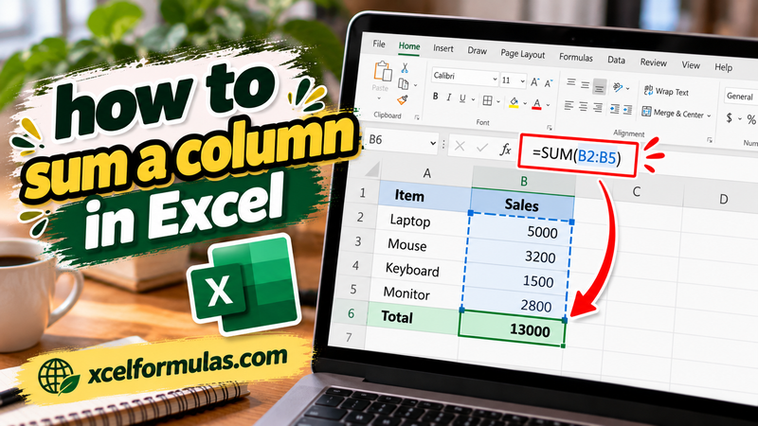
Task: Expand the Paste options arrow
Action: coord(379,98)
